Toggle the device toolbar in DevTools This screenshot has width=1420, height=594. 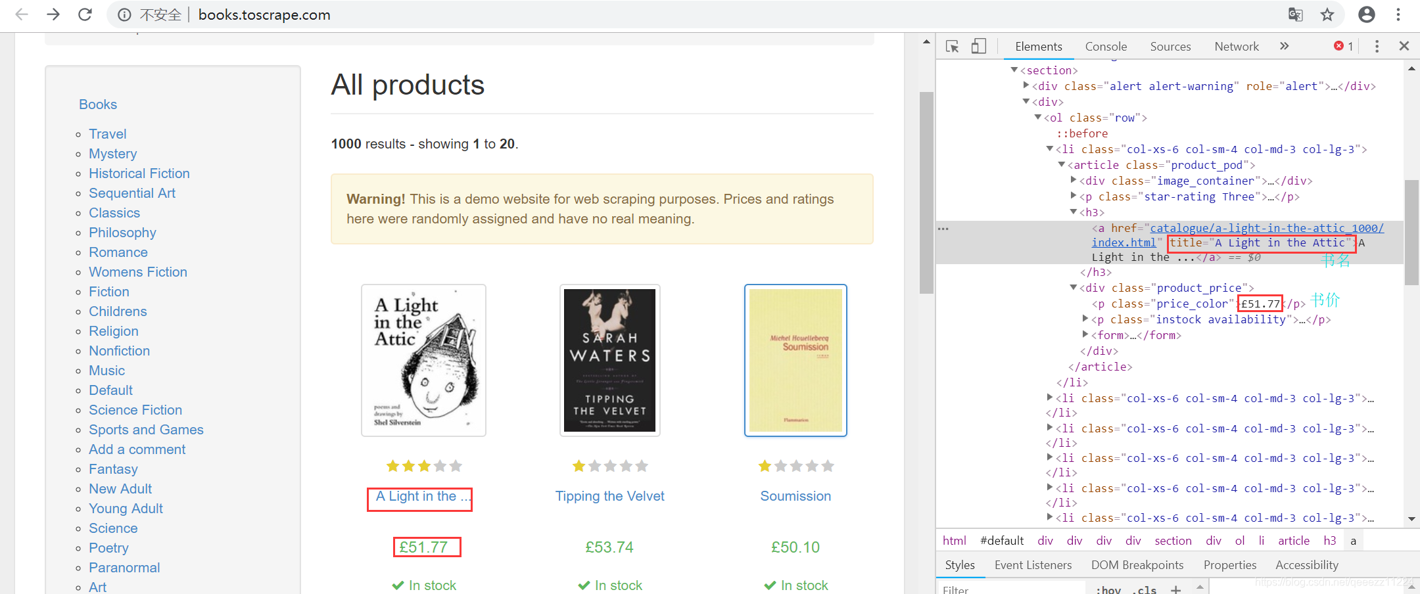click(979, 46)
